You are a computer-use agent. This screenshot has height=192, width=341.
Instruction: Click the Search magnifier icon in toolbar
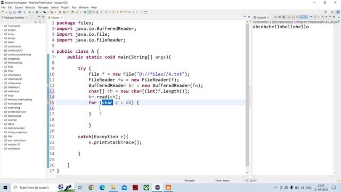click(326, 12)
